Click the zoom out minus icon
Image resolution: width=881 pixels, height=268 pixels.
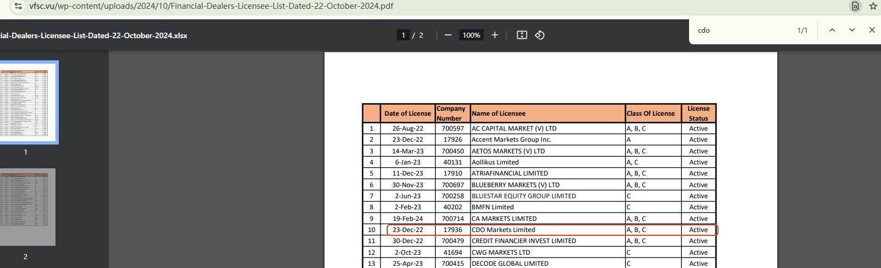448,35
